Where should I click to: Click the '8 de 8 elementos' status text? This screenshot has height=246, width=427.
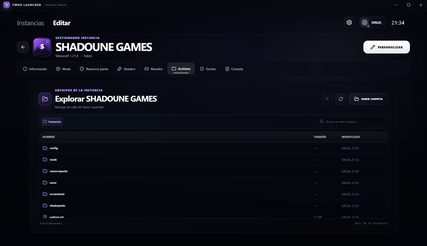[51, 223]
